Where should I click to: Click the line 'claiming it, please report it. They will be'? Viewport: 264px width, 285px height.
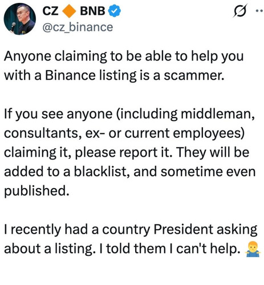pos(127,153)
